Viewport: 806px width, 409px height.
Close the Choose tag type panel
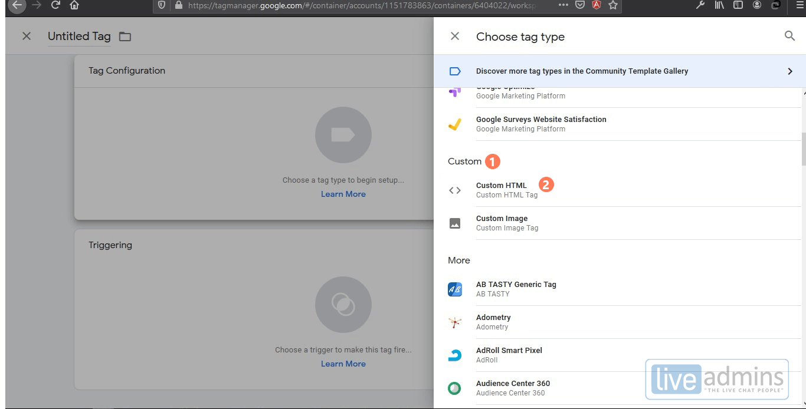point(455,36)
